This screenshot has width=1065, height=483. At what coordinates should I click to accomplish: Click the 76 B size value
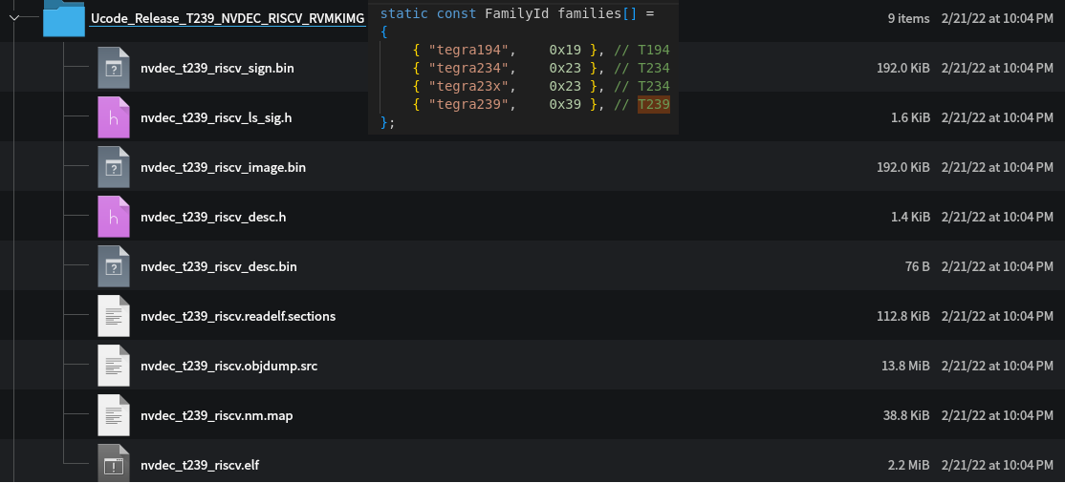(x=917, y=266)
